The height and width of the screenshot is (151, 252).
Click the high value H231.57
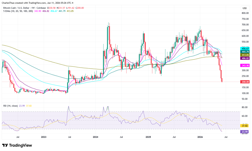[61, 8]
